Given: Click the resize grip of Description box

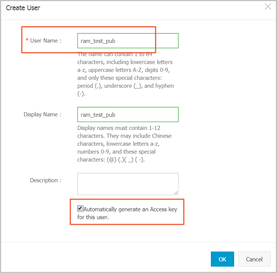Looking at the screenshot, I should tap(176, 193).
